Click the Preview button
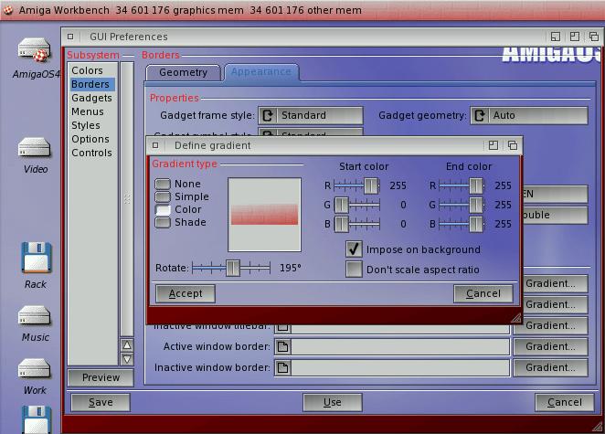 tap(101, 377)
